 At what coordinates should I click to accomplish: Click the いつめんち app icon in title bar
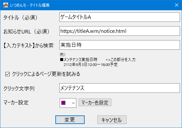click(5, 5)
